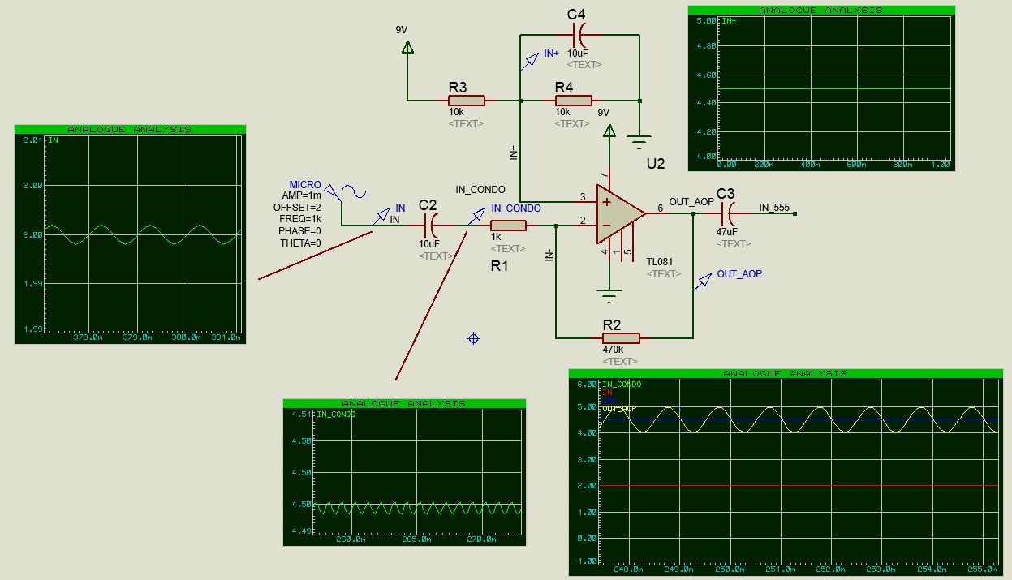Image resolution: width=1012 pixels, height=580 pixels.
Task: Click title bar of the IN+ analogue graph
Action: (x=820, y=10)
